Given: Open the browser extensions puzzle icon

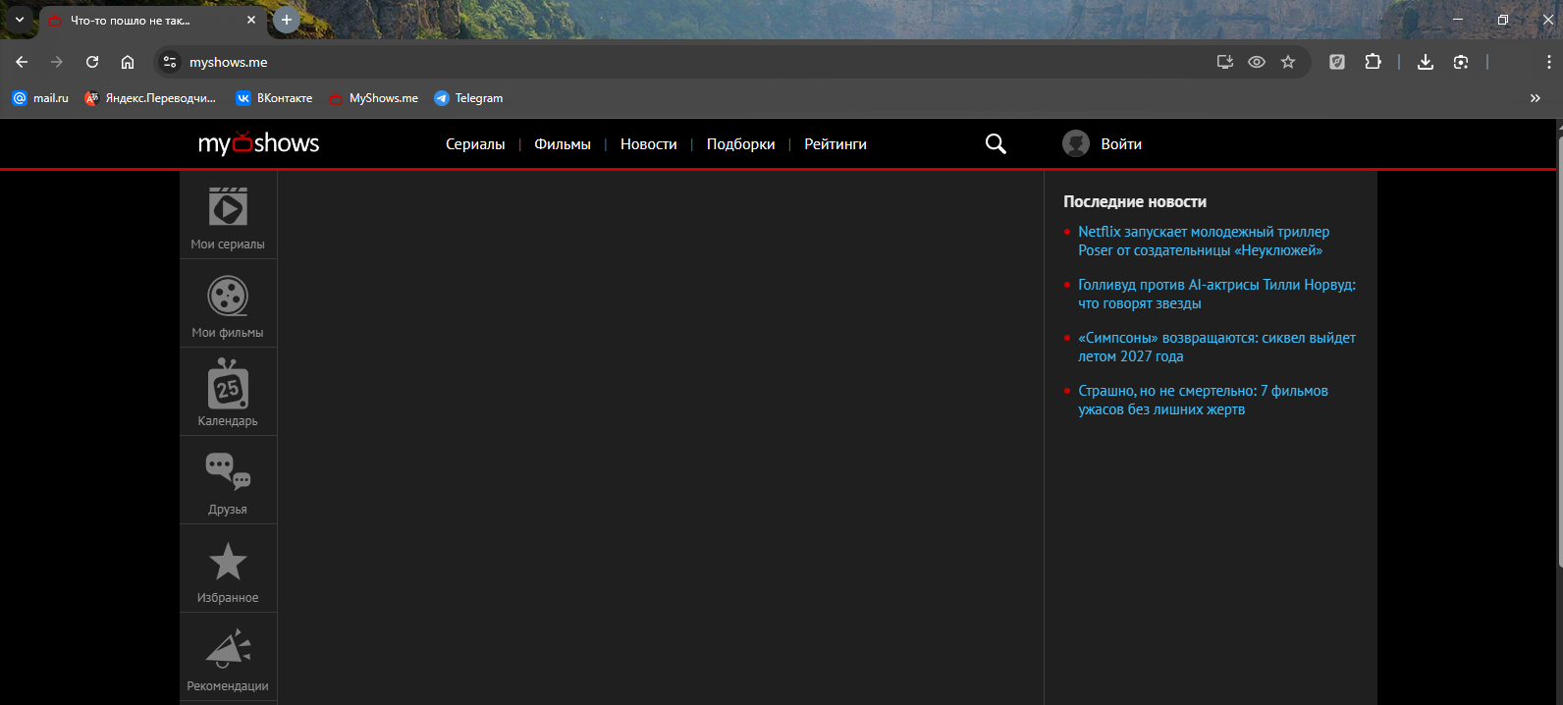Looking at the screenshot, I should coord(1373,62).
